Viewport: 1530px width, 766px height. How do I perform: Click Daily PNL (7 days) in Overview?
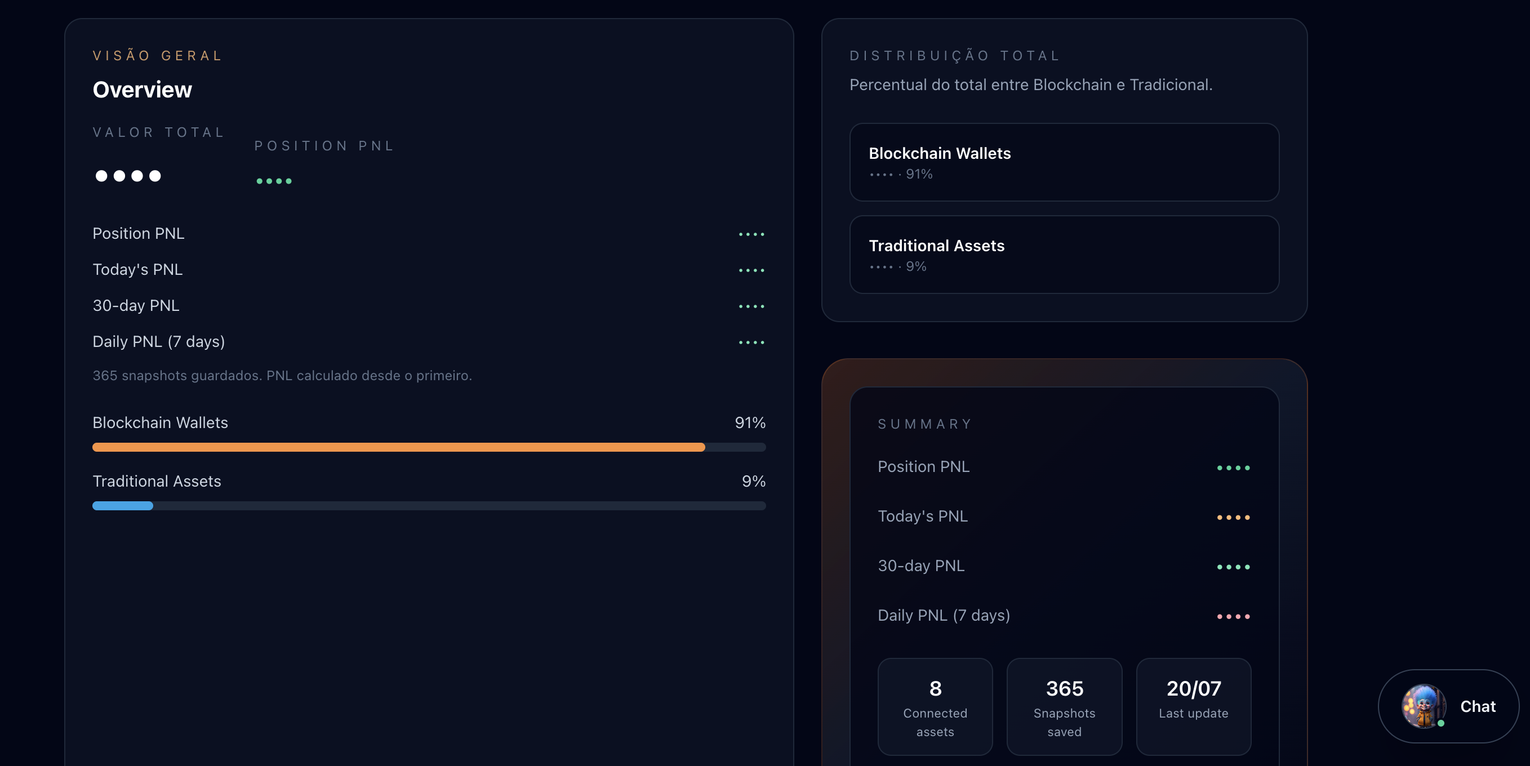click(x=429, y=342)
